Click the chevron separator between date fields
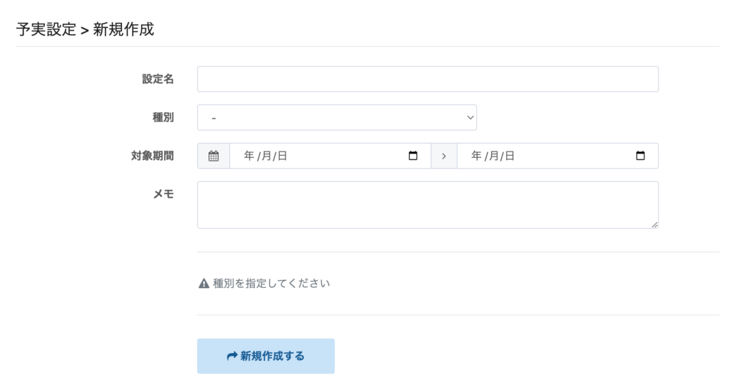Screen dimensions: 731x383 (x=444, y=156)
